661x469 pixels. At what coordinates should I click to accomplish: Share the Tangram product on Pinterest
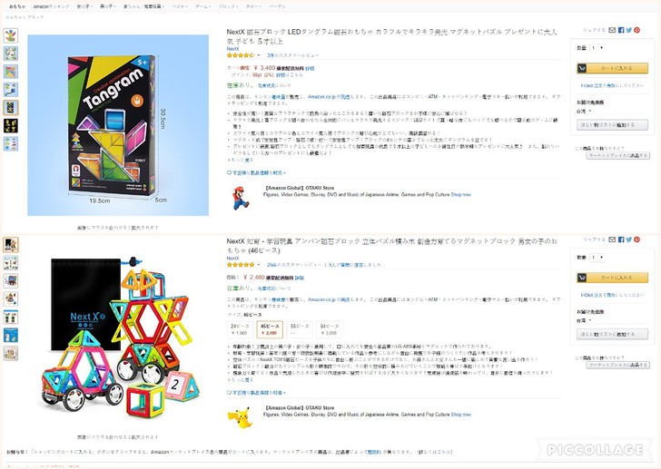point(636,30)
